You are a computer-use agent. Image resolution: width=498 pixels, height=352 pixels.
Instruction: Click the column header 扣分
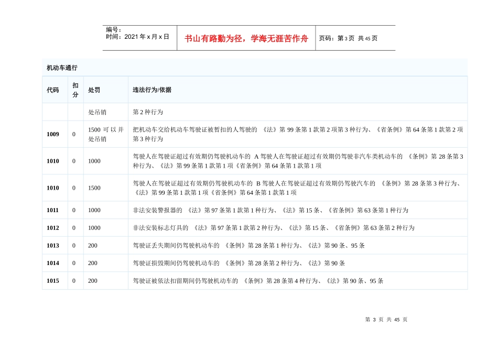[x=75, y=90]
